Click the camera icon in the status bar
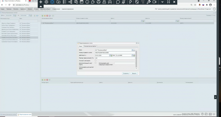221x117 pixels. click(x=206, y=114)
